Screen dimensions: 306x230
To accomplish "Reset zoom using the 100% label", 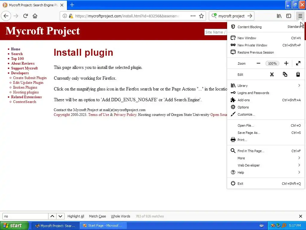I will tap(272, 63).
